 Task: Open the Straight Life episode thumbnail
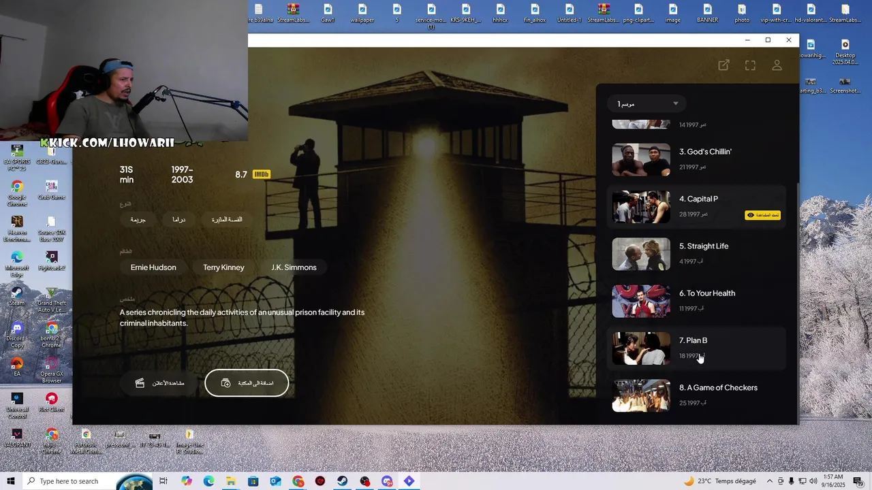tap(641, 254)
